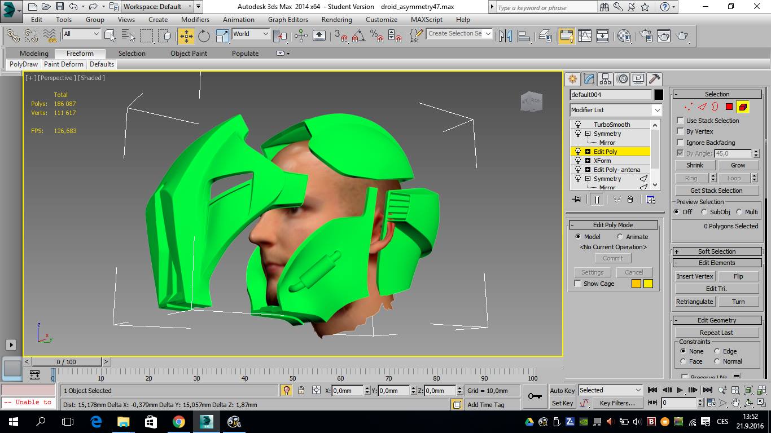Expand the Soft Selection rollout
Screen dimensions: 771x433
(x=716, y=251)
